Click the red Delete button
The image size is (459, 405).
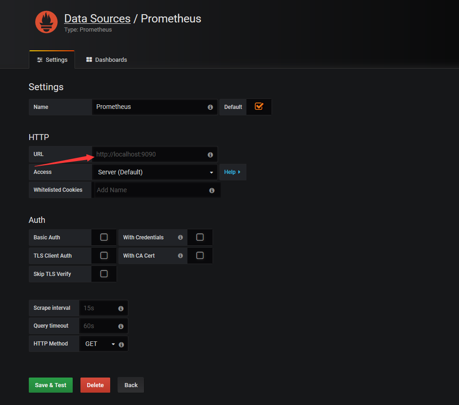tap(96, 385)
